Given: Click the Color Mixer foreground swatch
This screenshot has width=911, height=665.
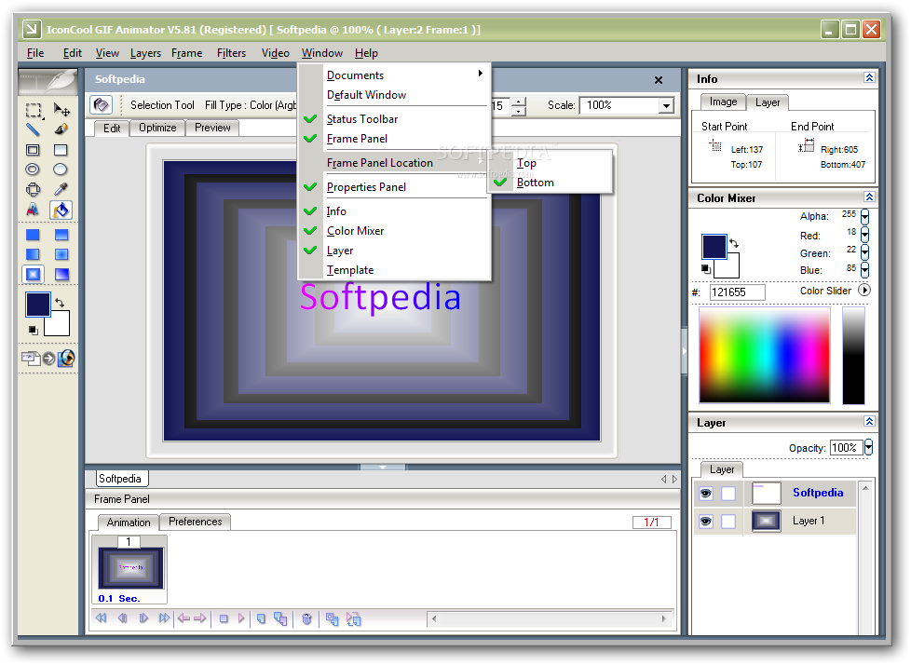Looking at the screenshot, I should coord(714,246).
